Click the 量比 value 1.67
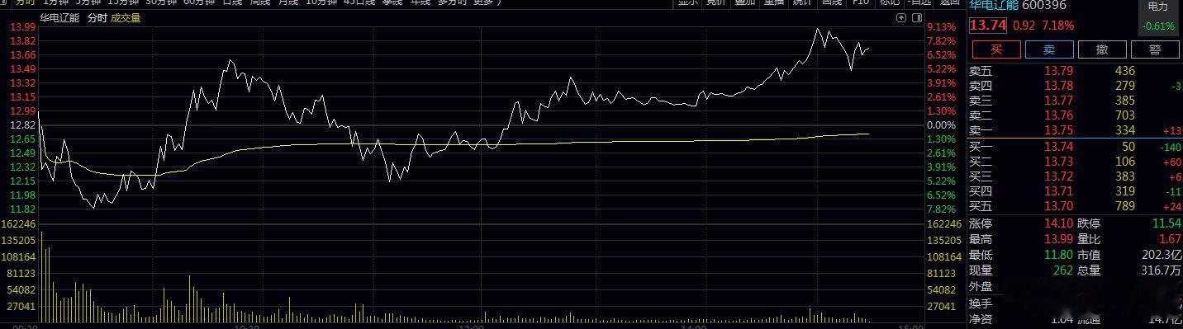The image size is (1183, 329). click(x=1170, y=239)
